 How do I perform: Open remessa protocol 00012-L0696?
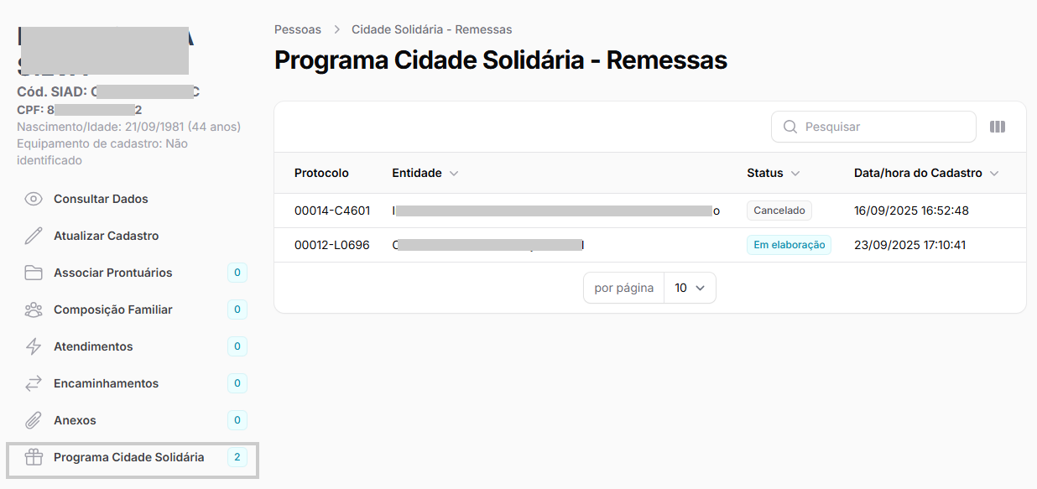(x=332, y=245)
